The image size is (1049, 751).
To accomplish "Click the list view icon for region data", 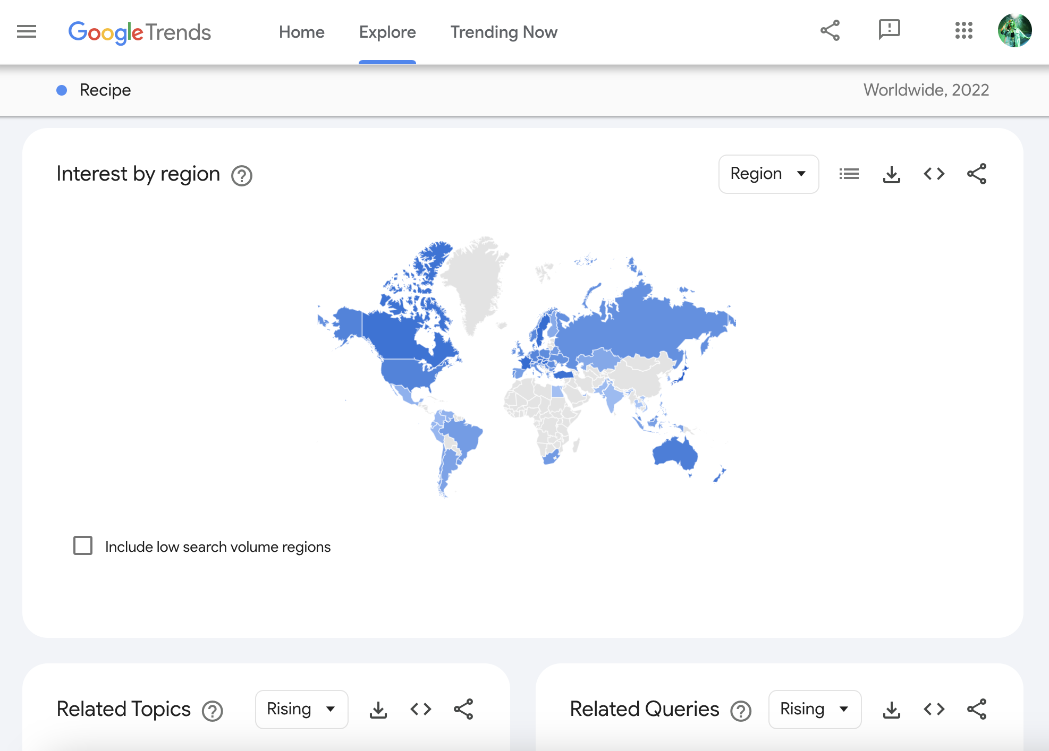I will 850,173.
